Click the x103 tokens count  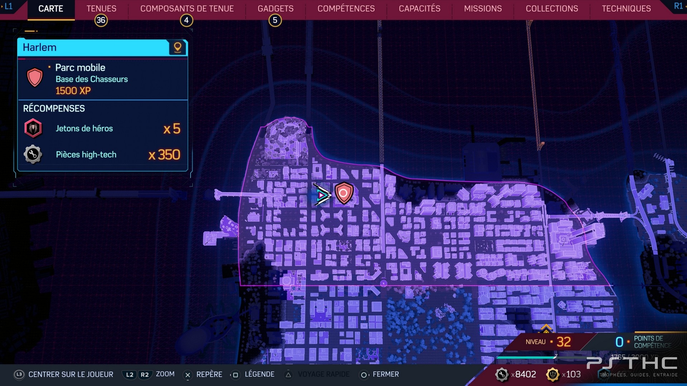(571, 374)
